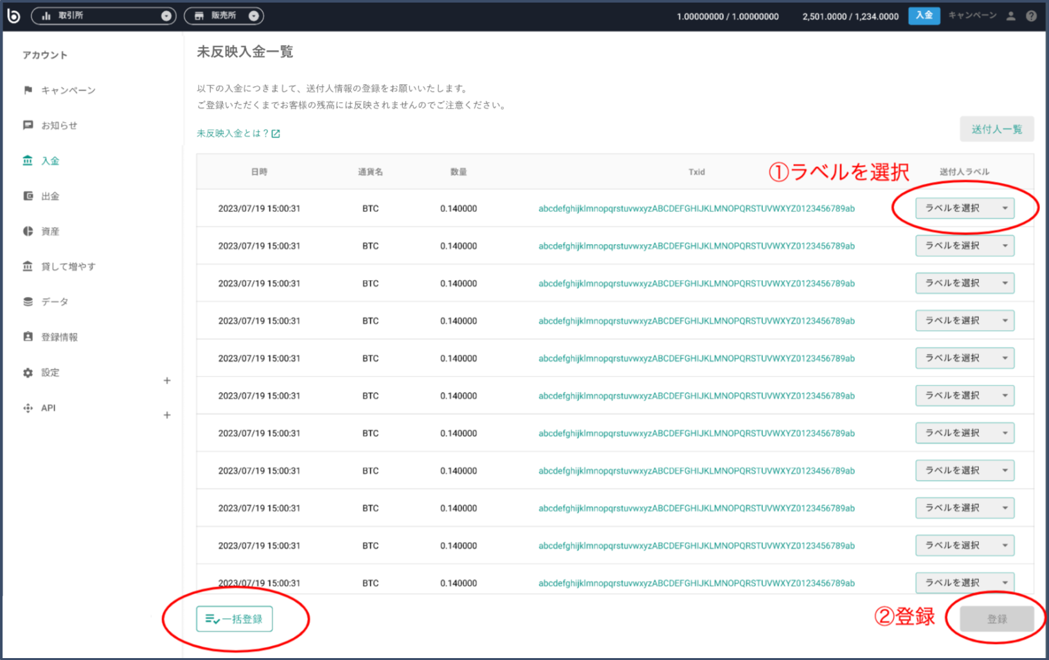Click the データ database icon
Screen dimensions: 1049x660
[x=28, y=301]
